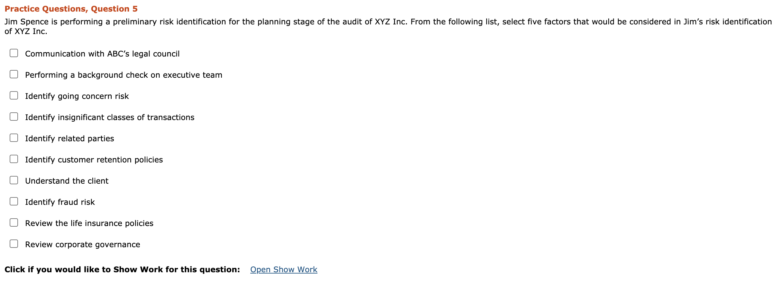Screen dimensions: 783x287
Task: Uncheck 'Identify fraud risk' option
Action: [x=14, y=201]
